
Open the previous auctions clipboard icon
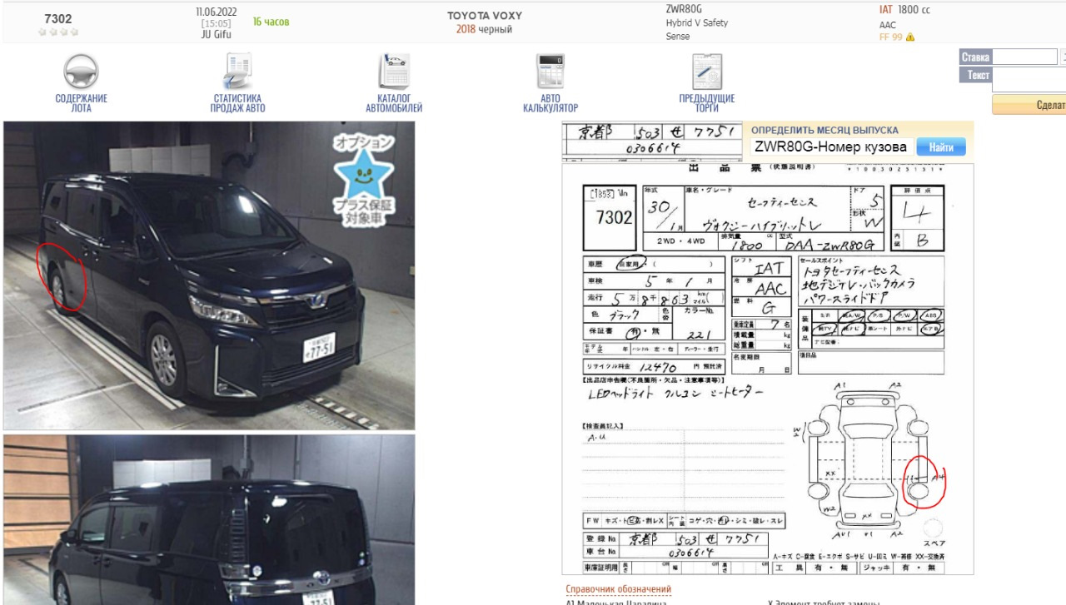coord(707,72)
